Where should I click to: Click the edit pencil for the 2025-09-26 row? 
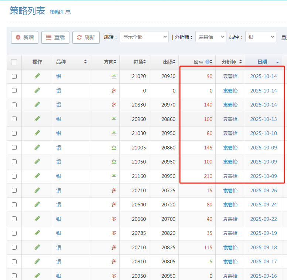point(37,190)
